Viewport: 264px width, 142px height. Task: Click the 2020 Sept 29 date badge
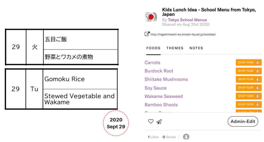point(116,123)
